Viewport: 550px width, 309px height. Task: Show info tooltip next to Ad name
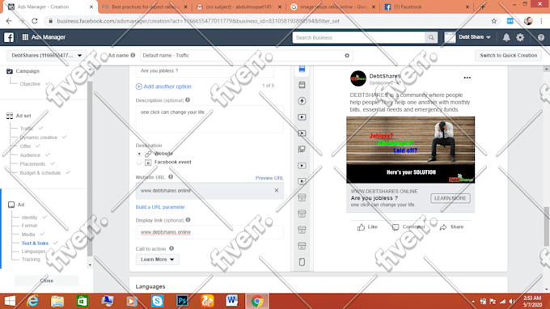pos(133,55)
